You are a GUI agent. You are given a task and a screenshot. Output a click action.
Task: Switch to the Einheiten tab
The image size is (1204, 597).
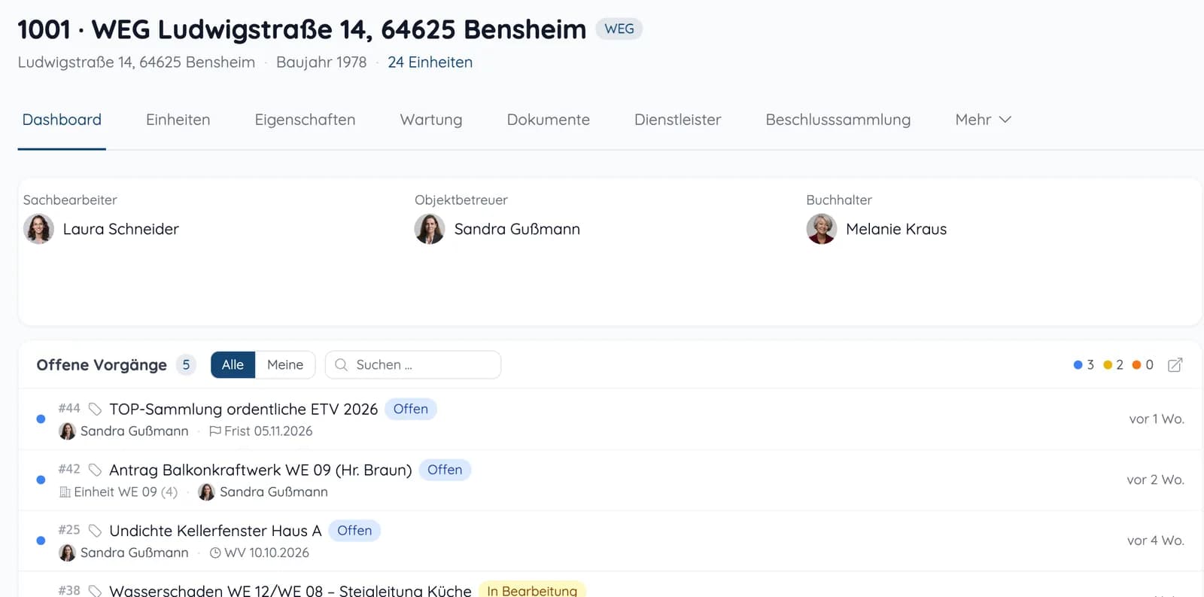pyautogui.click(x=178, y=120)
